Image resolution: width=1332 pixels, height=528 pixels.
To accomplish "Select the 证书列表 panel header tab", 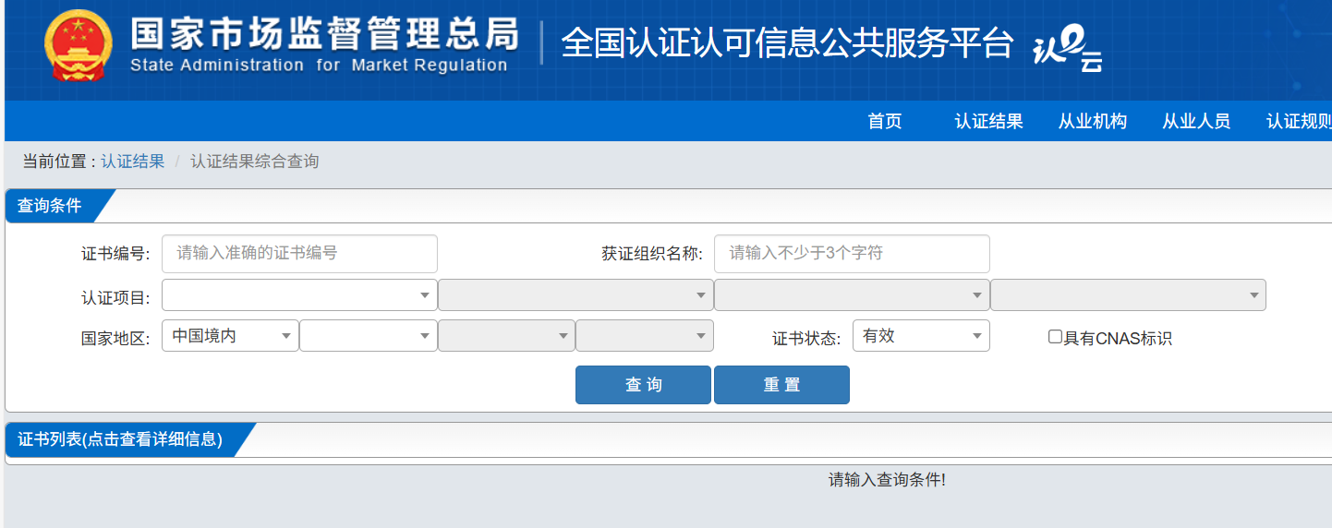I will coord(120,439).
